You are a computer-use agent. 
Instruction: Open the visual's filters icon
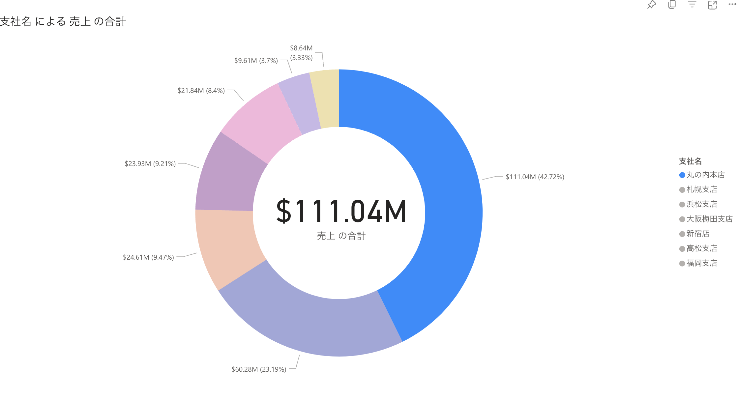coord(692,5)
